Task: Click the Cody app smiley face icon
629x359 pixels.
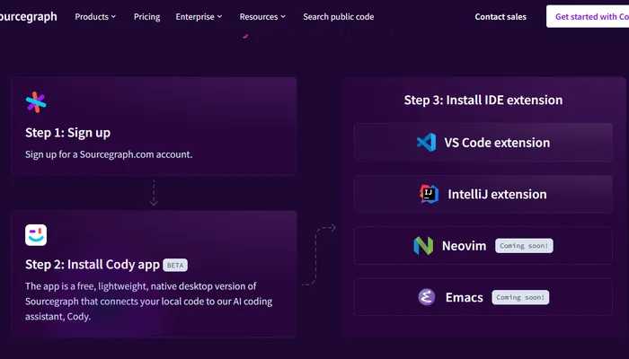Action: [36, 235]
